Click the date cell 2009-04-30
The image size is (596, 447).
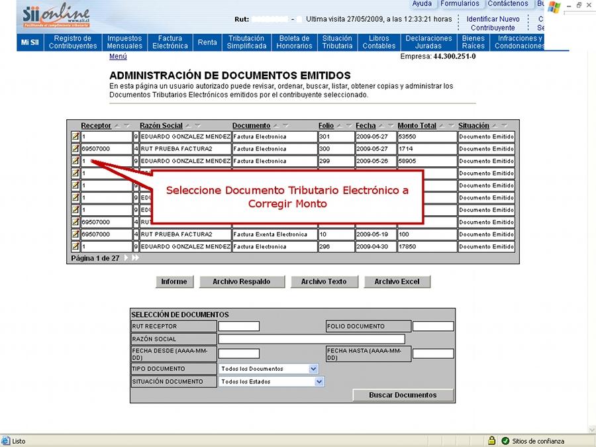coord(376,246)
